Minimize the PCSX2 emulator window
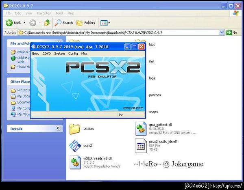 pos(127,47)
